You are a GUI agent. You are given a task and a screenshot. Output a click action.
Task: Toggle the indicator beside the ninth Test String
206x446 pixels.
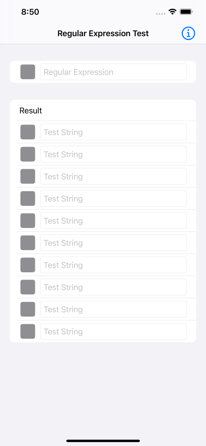click(x=28, y=309)
